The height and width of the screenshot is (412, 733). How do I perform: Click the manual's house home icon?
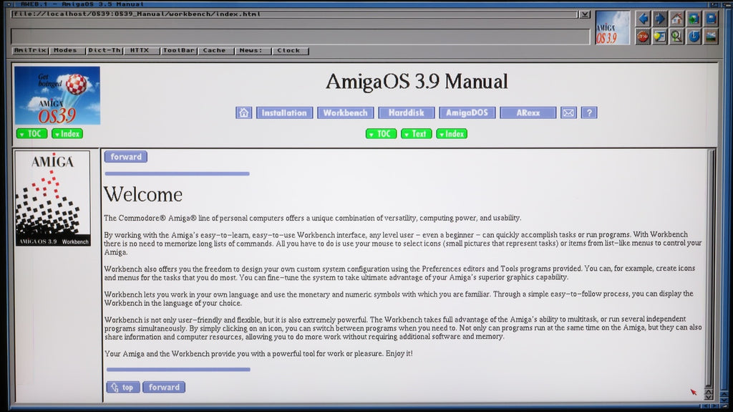[244, 112]
